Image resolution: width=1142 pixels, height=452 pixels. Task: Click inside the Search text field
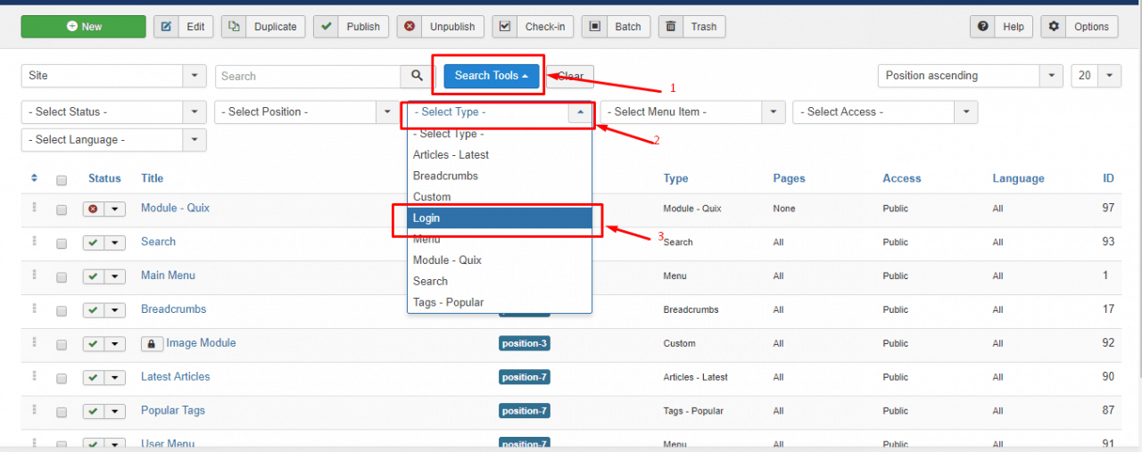[307, 77]
